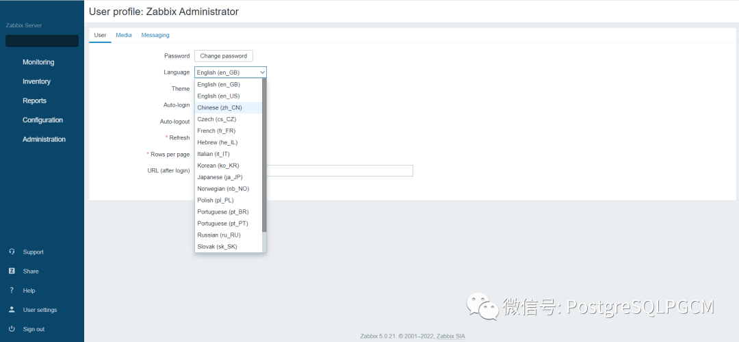Open the Configuration menu
This screenshot has width=739, height=342.
42,120
